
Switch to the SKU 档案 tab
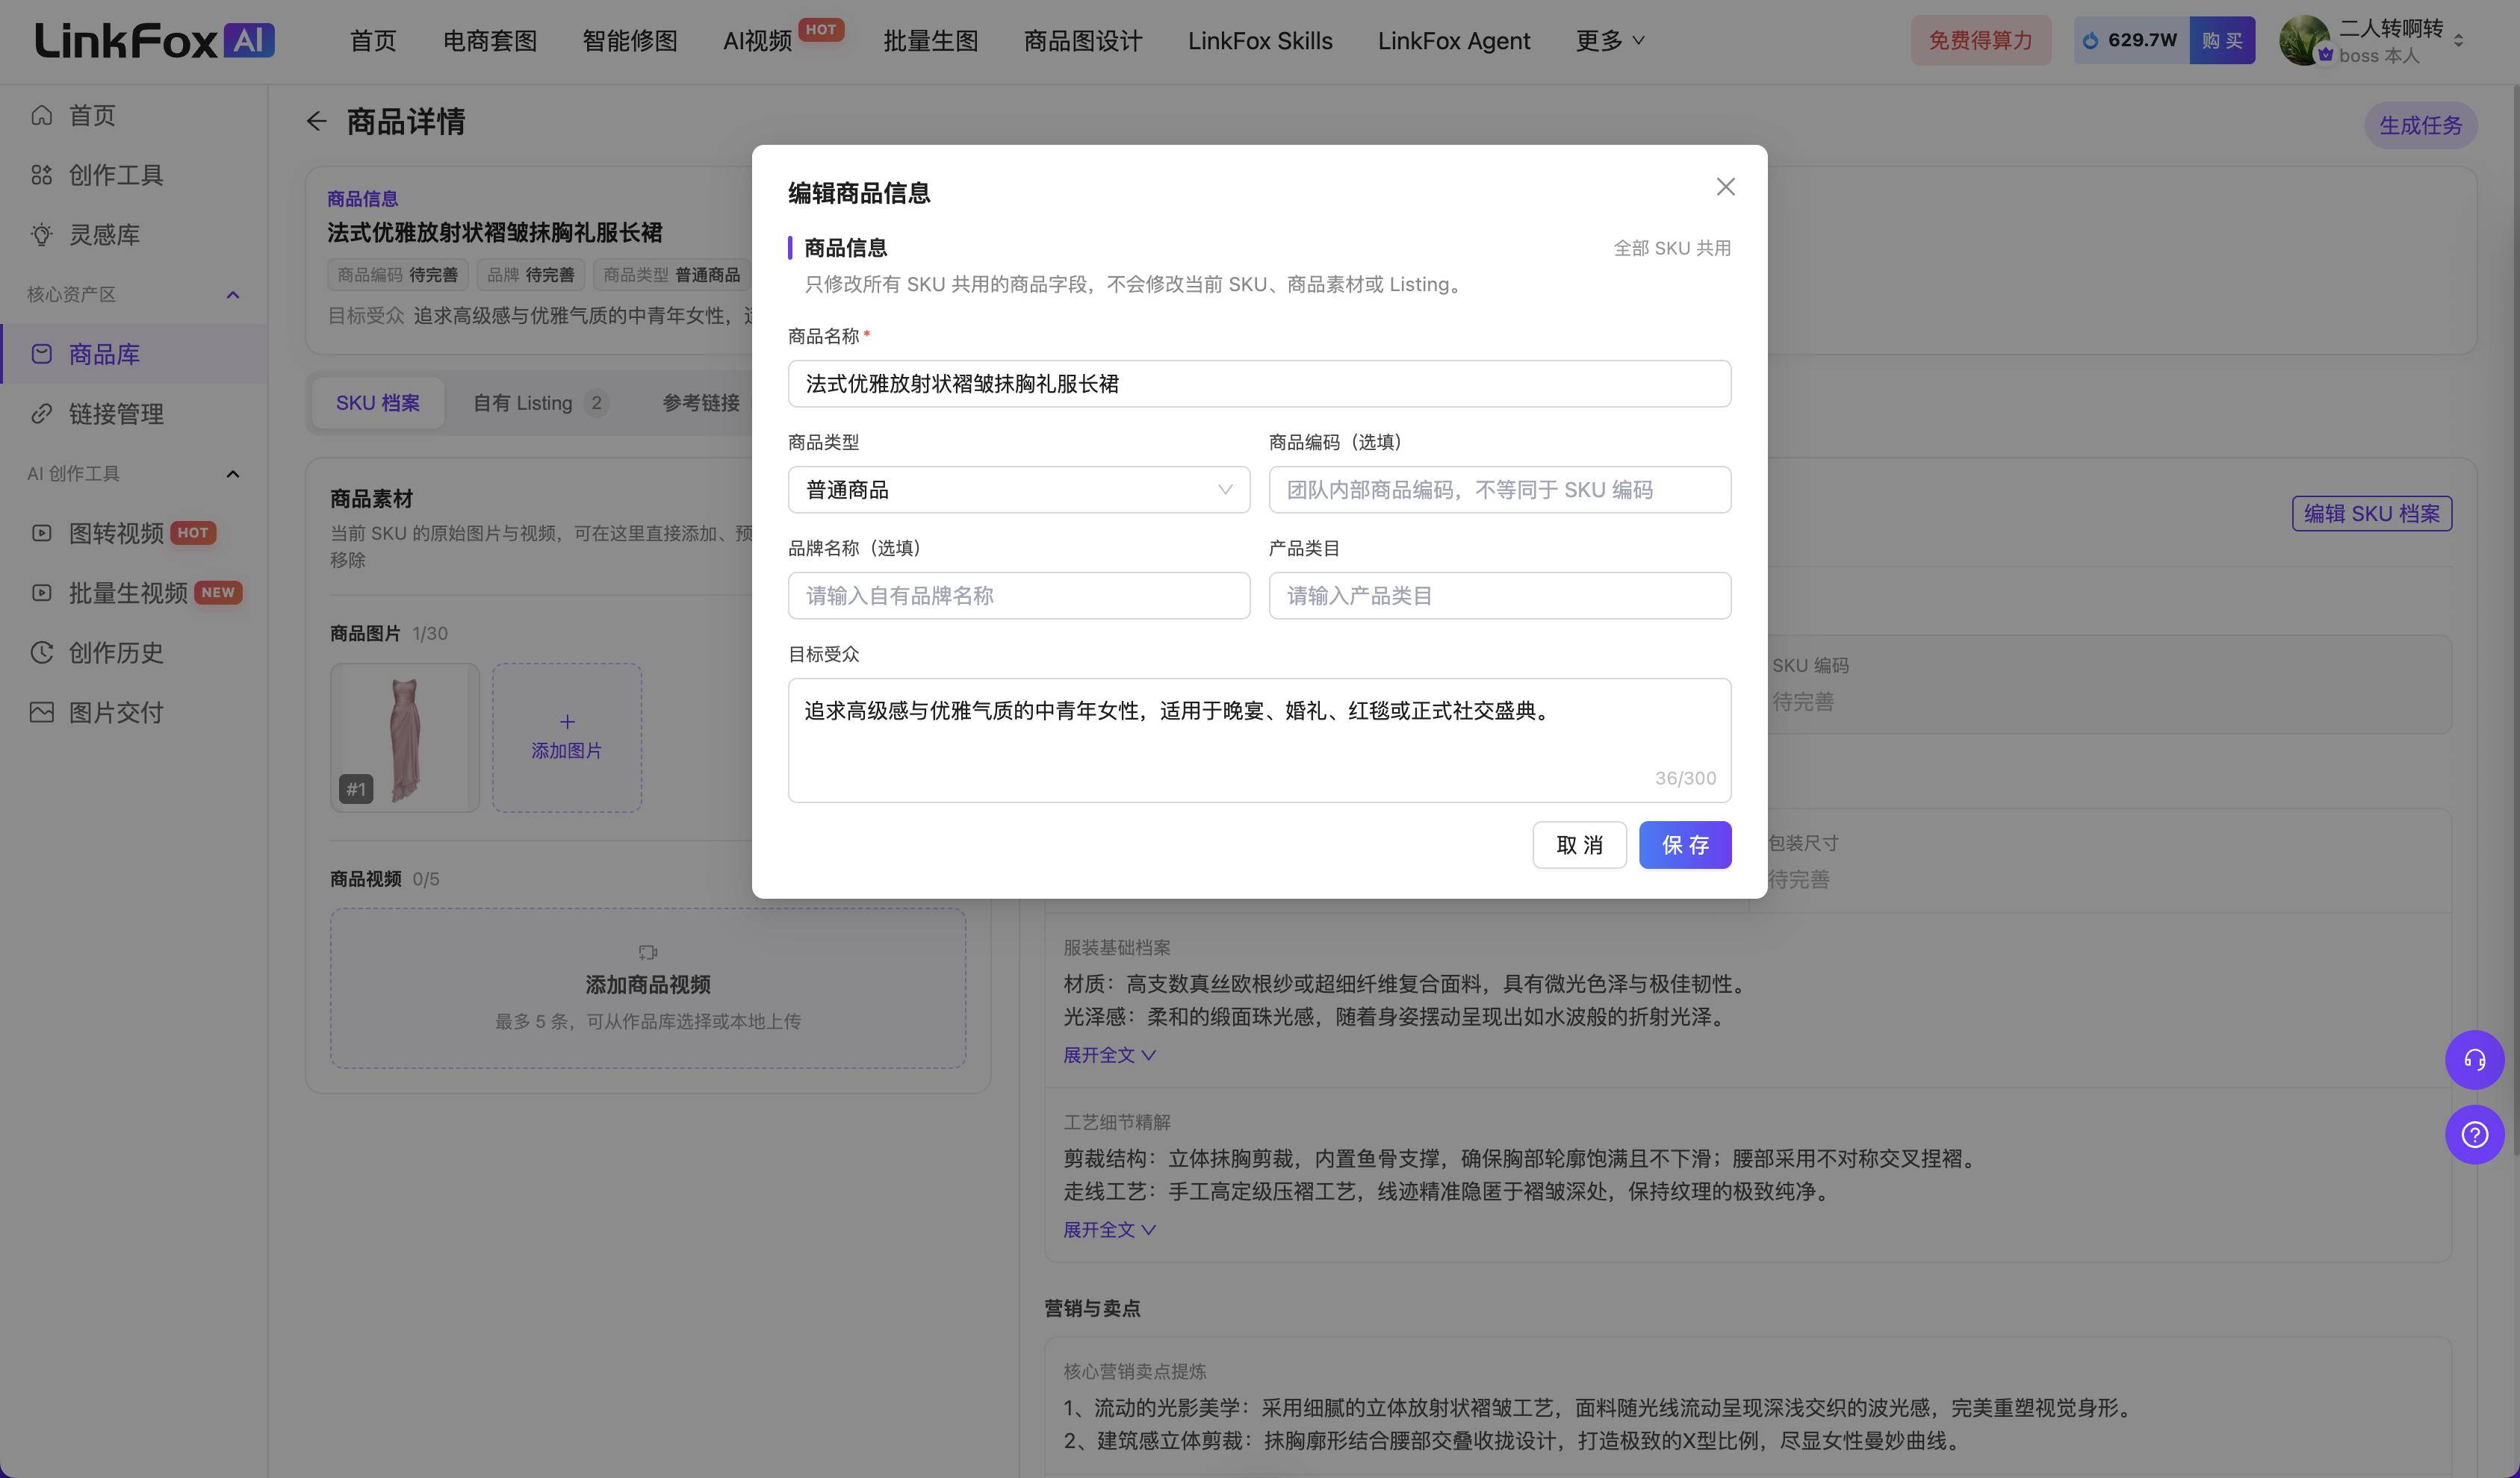pos(377,403)
